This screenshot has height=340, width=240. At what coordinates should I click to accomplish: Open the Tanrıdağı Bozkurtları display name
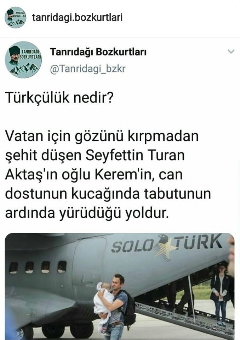point(98,52)
